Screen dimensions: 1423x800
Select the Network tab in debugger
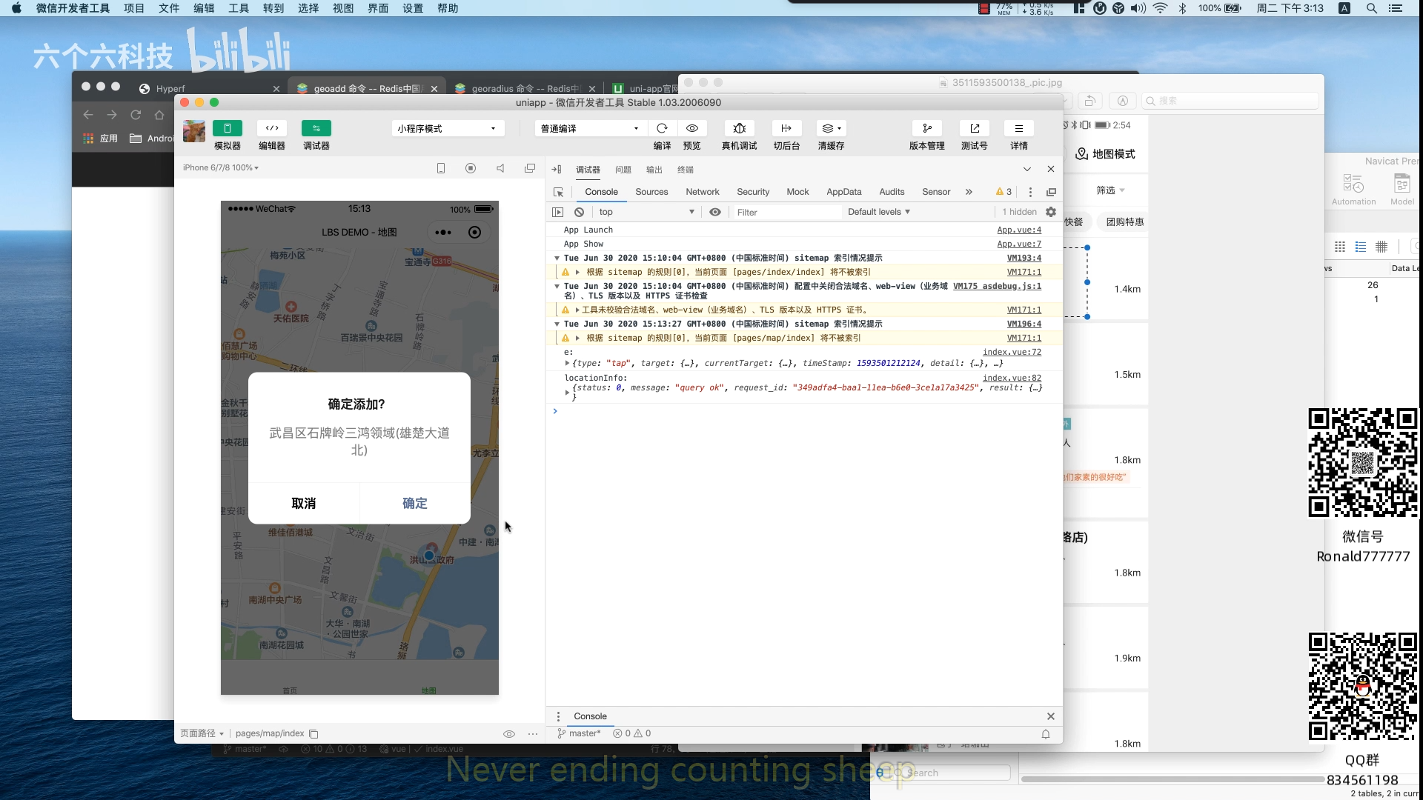click(x=703, y=191)
